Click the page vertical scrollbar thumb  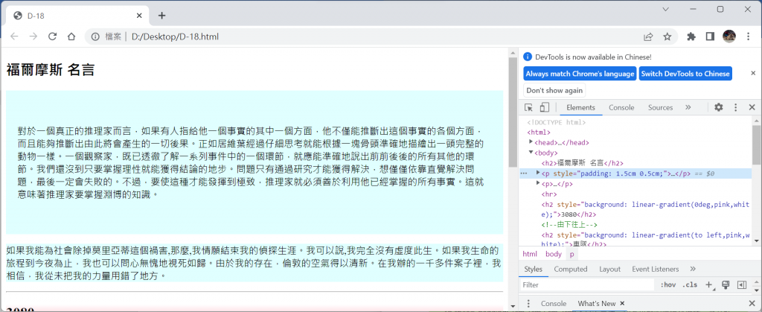[513, 112]
